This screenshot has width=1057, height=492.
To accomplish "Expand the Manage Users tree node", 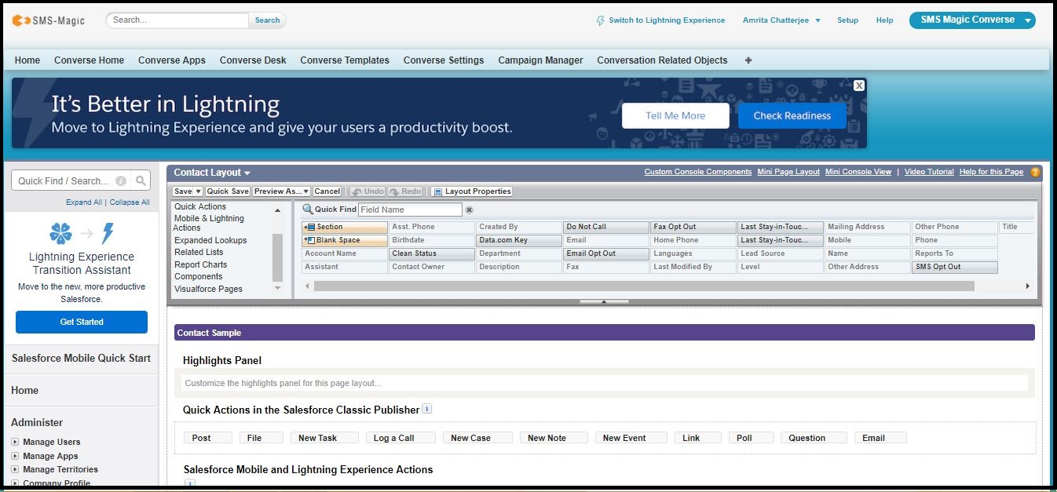I will click(15, 442).
